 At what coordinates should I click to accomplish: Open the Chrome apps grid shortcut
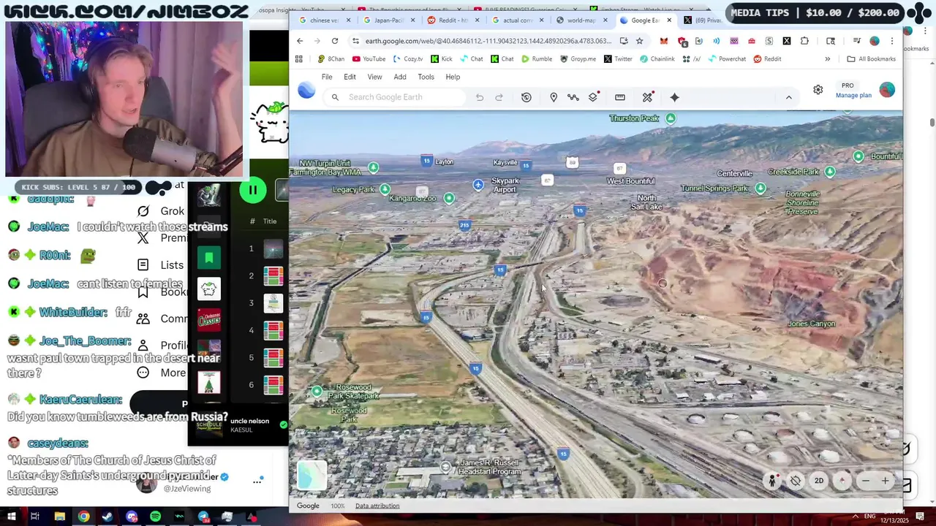298,59
